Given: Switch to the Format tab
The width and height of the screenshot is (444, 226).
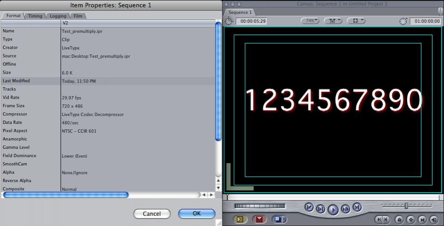Looking at the screenshot, I should click(x=13, y=16).
